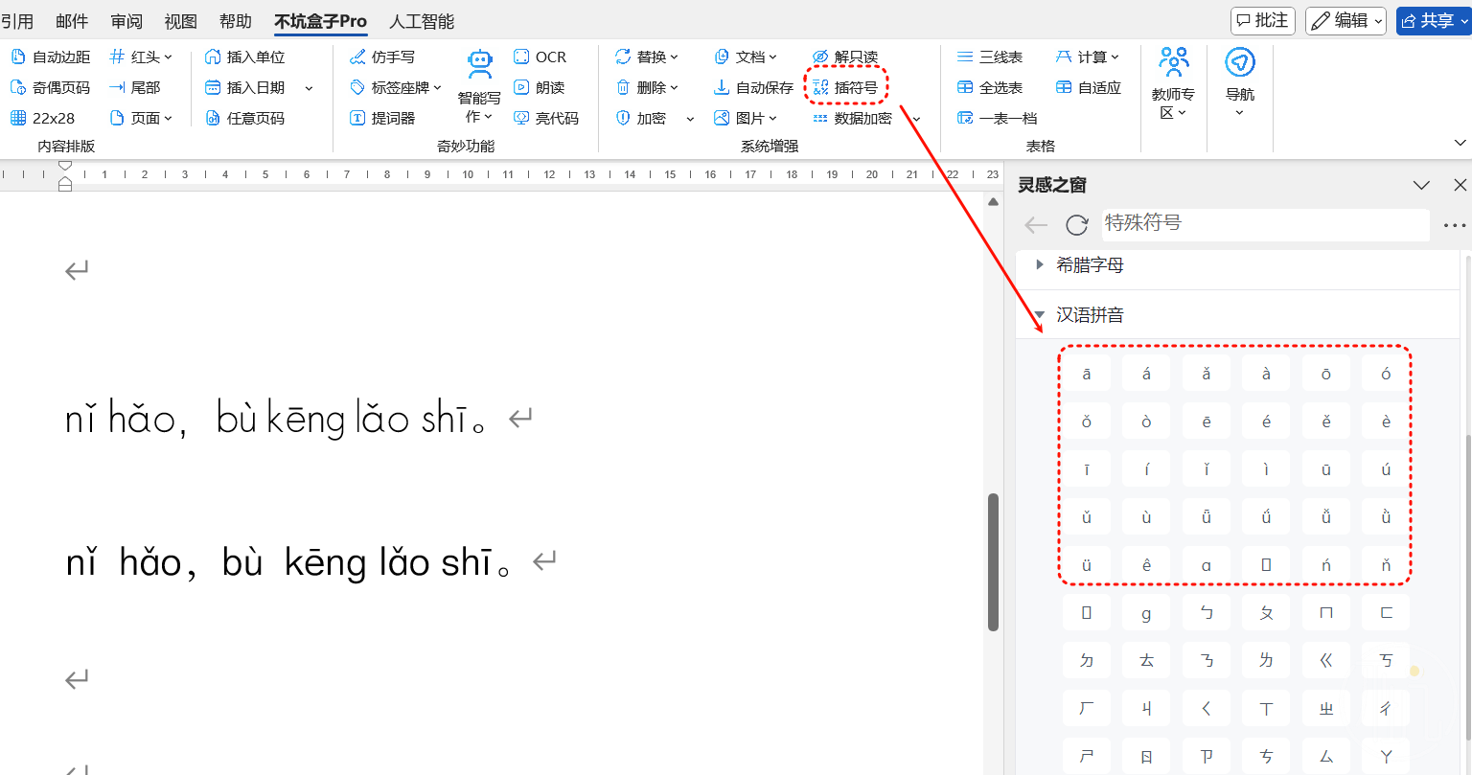Click the 朗读 read aloud icon
The image size is (1472, 775).
coord(521,88)
